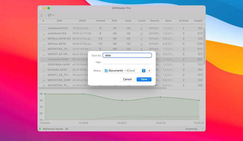Viewport: 243px width, 141px height.
Task: Click the Save button in dialog
Action: click(x=144, y=79)
